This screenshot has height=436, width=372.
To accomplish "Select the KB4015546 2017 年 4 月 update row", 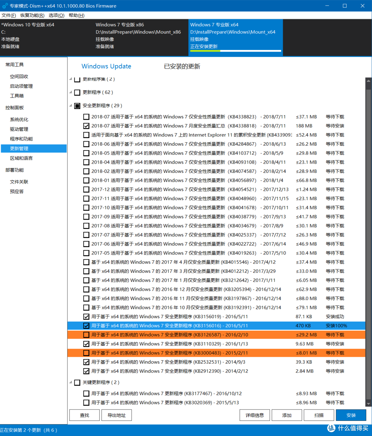I will pos(216,262).
